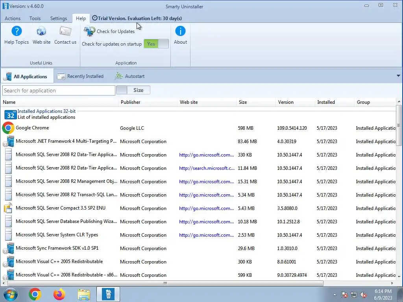Image resolution: width=403 pixels, height=302 pixels.
Task: Click the Contact us envelope icon
Action: [x=65, y=31]
